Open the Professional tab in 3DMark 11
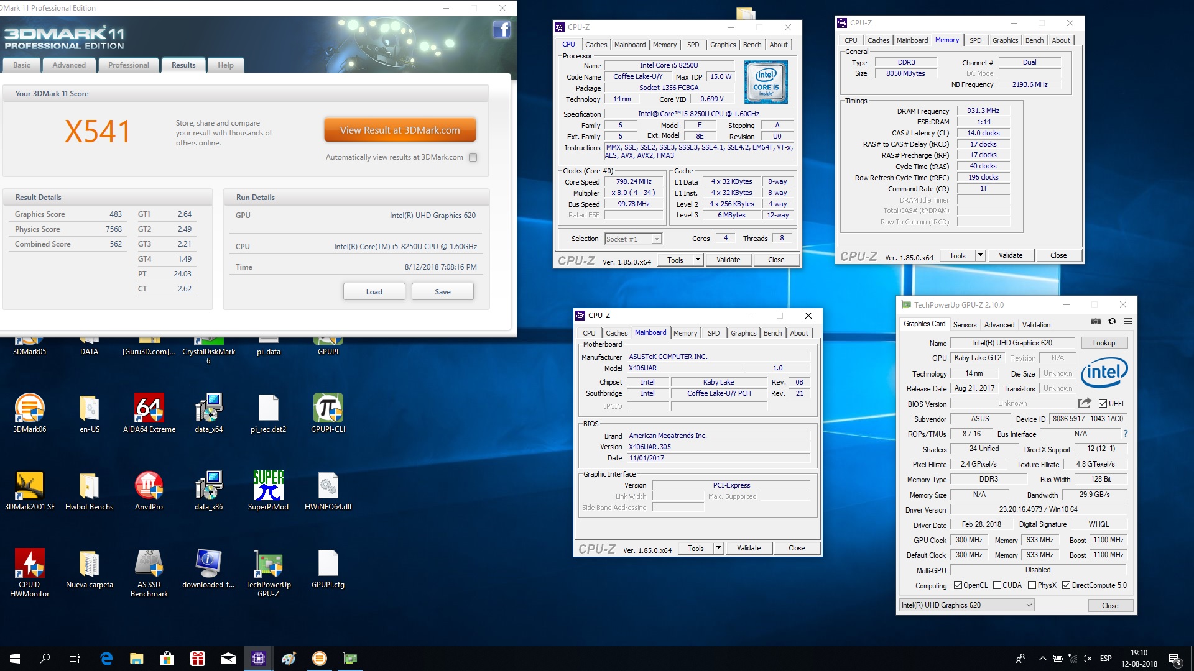The image size is (1194, 671). click(x=129, y=65)
